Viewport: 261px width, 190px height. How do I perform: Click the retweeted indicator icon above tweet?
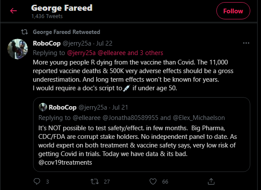(25, 32)
